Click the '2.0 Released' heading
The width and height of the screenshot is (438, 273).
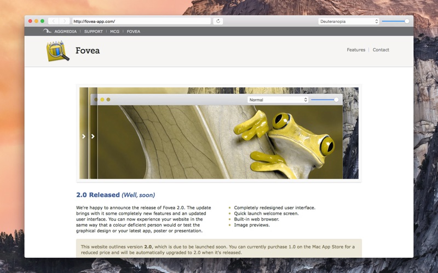pos(116,195)
